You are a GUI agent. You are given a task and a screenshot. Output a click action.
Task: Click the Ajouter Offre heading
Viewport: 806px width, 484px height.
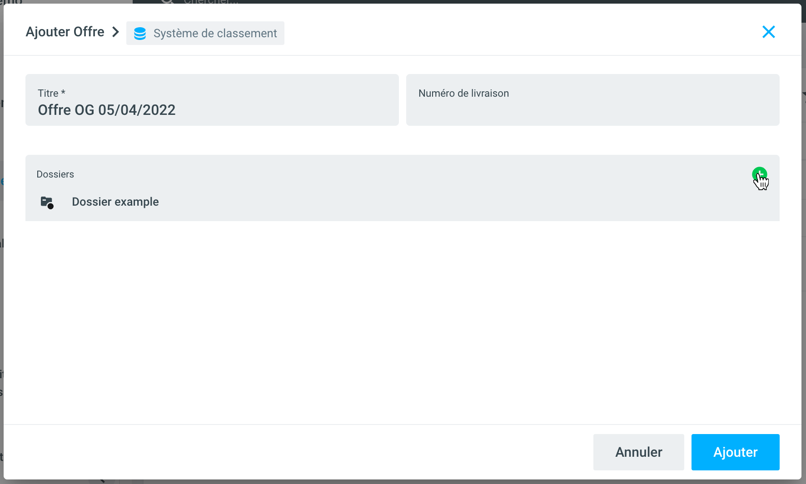click(x=65, y=32)
